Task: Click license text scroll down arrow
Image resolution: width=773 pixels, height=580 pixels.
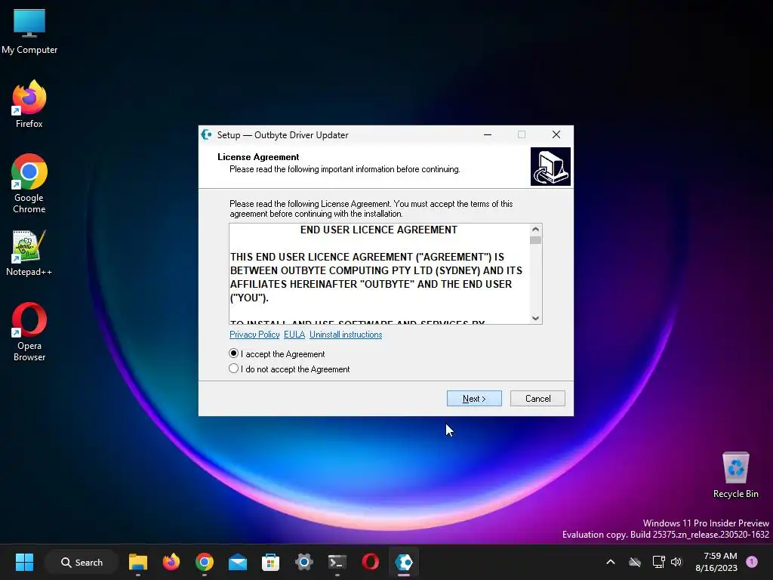Action: click(x=535, y=318)
